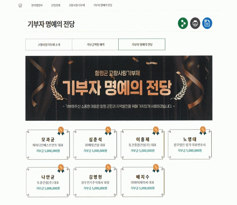Click the medal ribbon on 모과균 card
Screen dimensions: 237x205
pyautogui.click(x=61, y=131)
